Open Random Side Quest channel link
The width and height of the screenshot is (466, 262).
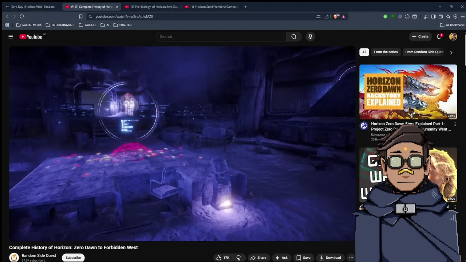(39, 255)
